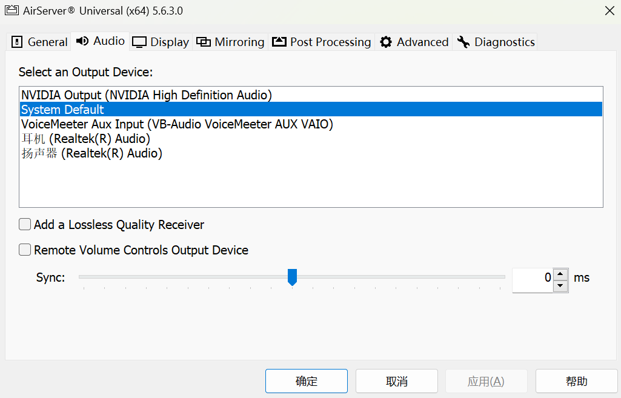The width and height of the screenshot is (621, 398).
Task: Click the General tab icon
Action: click(16, 42)
